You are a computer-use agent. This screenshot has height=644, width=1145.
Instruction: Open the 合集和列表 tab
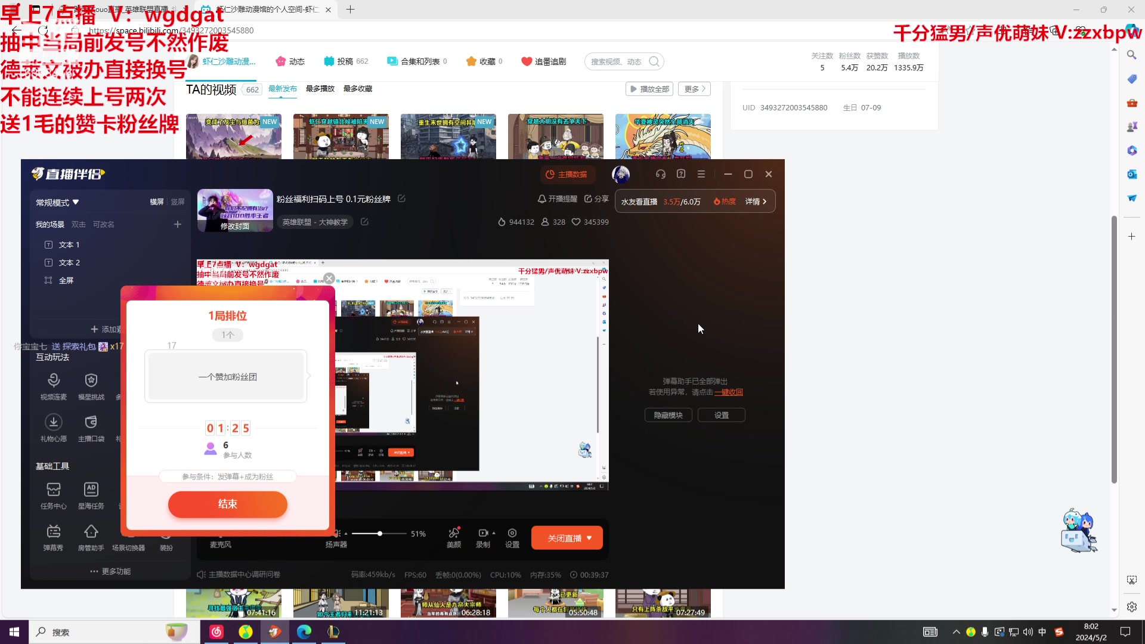point(417,61)
